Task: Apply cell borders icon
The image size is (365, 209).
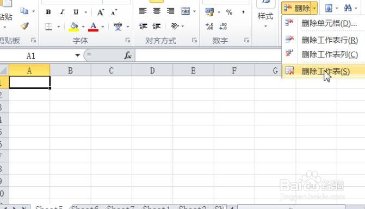Action: [x=48, y=27]
